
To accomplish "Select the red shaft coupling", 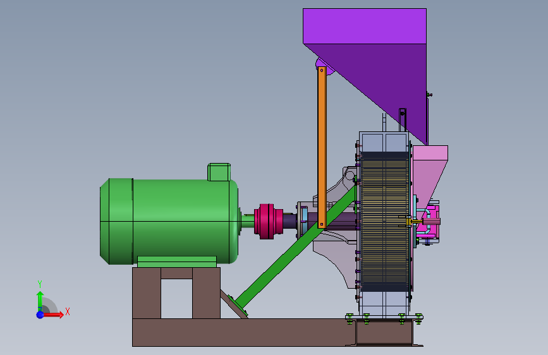I will tap(269, 222).
